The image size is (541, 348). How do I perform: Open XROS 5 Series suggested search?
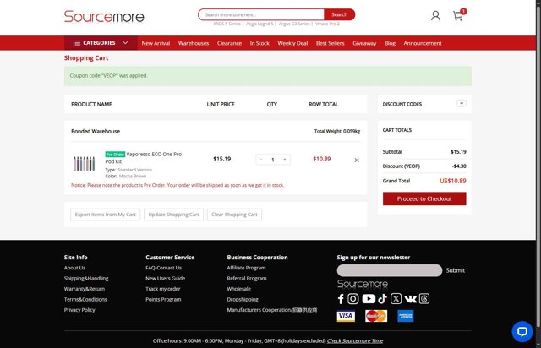[227, 24]
